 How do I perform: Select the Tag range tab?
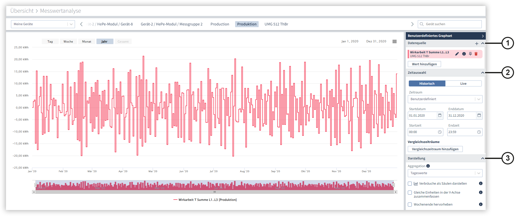click(x=50, y=42)
